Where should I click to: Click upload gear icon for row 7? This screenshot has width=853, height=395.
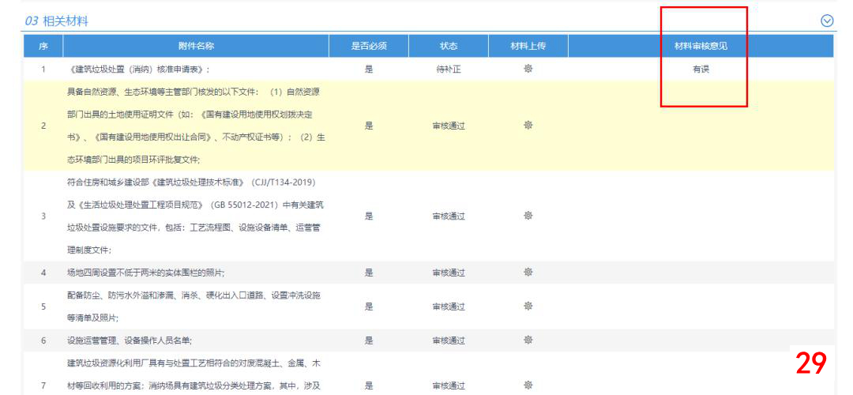[x=528, y=386]
